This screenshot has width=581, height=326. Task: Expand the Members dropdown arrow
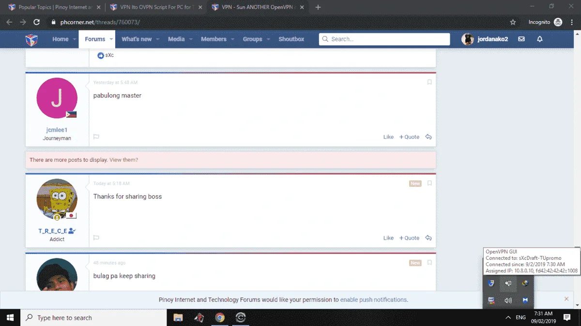click(x=232, y=39)
